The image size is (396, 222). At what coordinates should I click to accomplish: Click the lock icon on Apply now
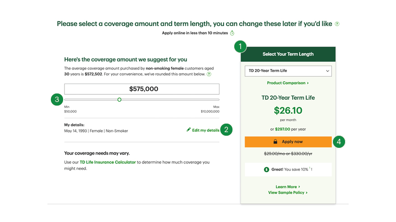[x=275, y=142]
